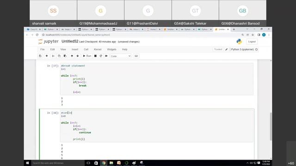
Task: Open the tab search chevron in Chrome
Action: click(x=247, y=29)
